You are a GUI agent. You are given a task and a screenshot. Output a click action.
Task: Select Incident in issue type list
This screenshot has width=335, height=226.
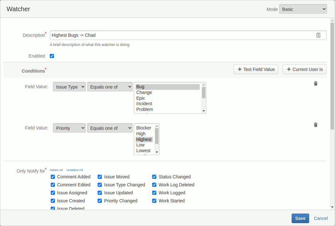coord(167,104)
